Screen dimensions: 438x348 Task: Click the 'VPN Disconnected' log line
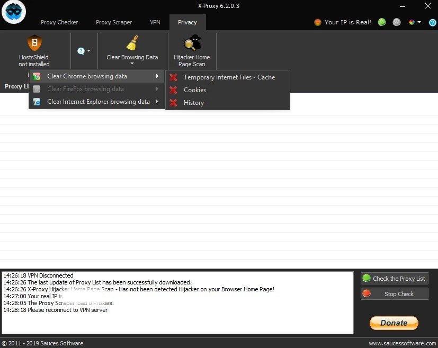tap(38, 275)
